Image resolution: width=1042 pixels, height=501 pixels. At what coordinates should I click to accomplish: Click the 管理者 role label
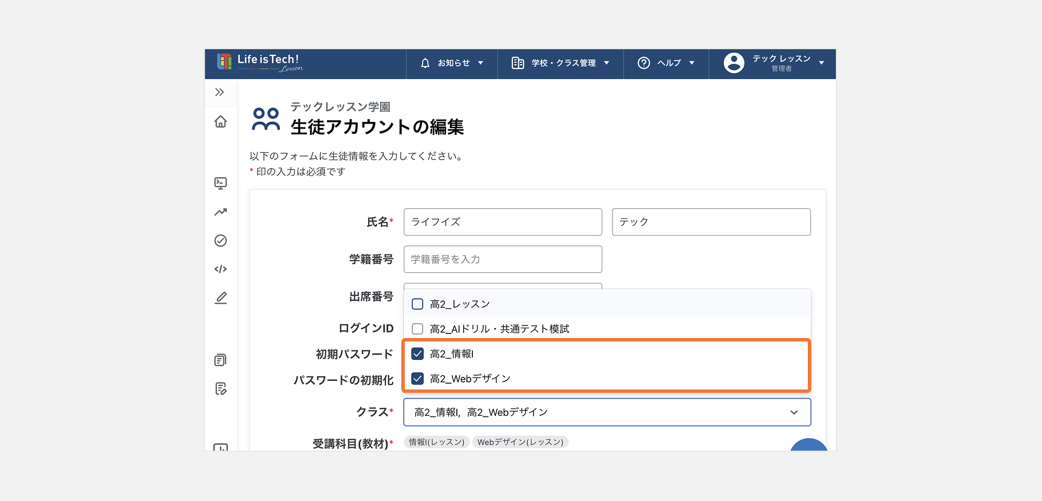(x=781, y=69)
